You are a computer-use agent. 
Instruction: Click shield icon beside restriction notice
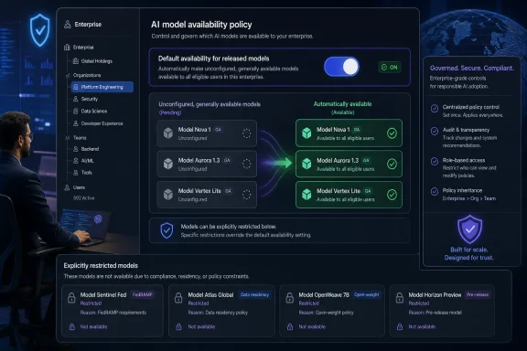167,230
